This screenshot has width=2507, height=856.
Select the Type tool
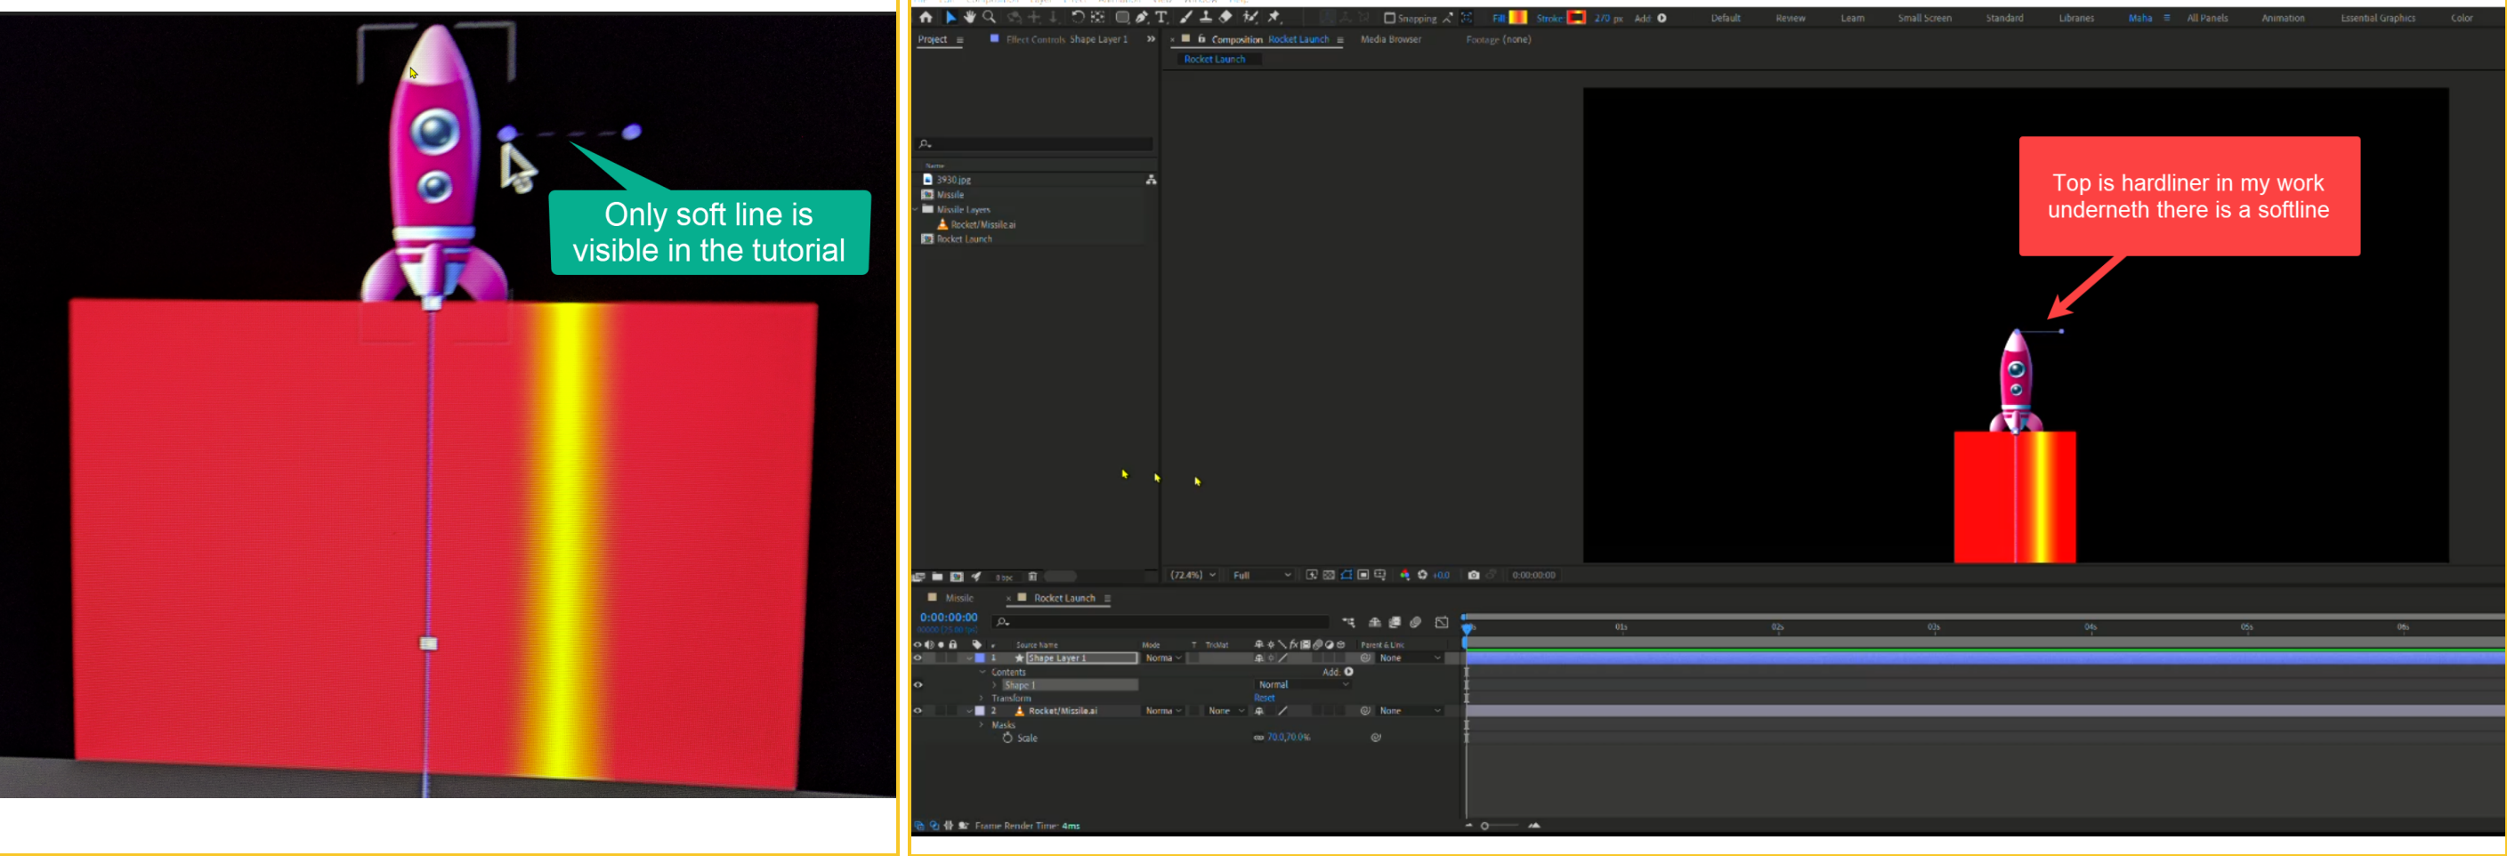tap(1160, 18)
